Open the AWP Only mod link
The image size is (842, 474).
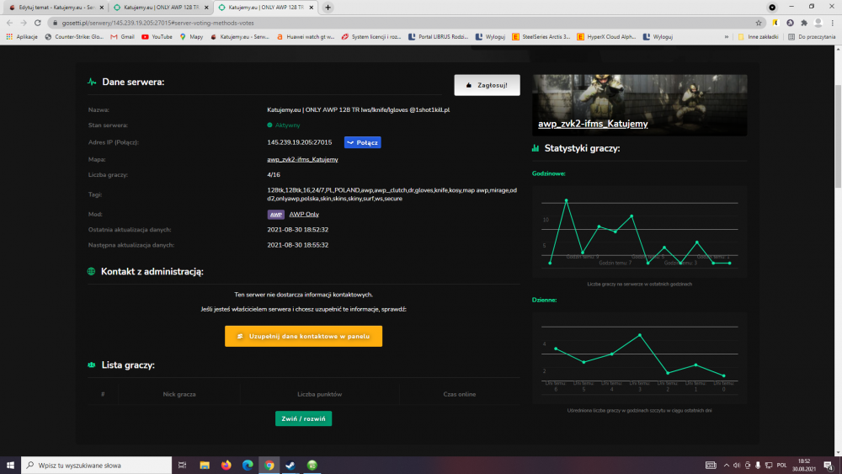click(304, 214)
